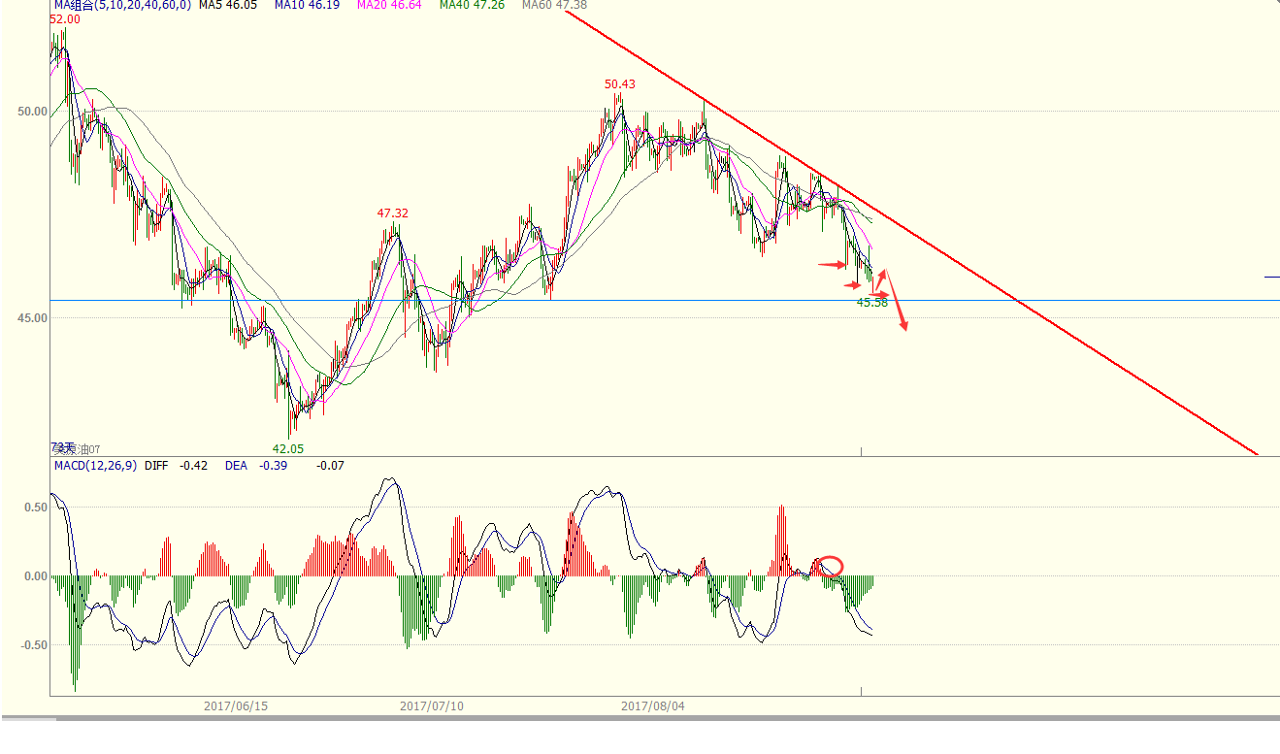Image resolution: width=1280 pixels, height=754 pixels.
Task: Click the 0.00 MACD axis label
Action: coord(35,576)
